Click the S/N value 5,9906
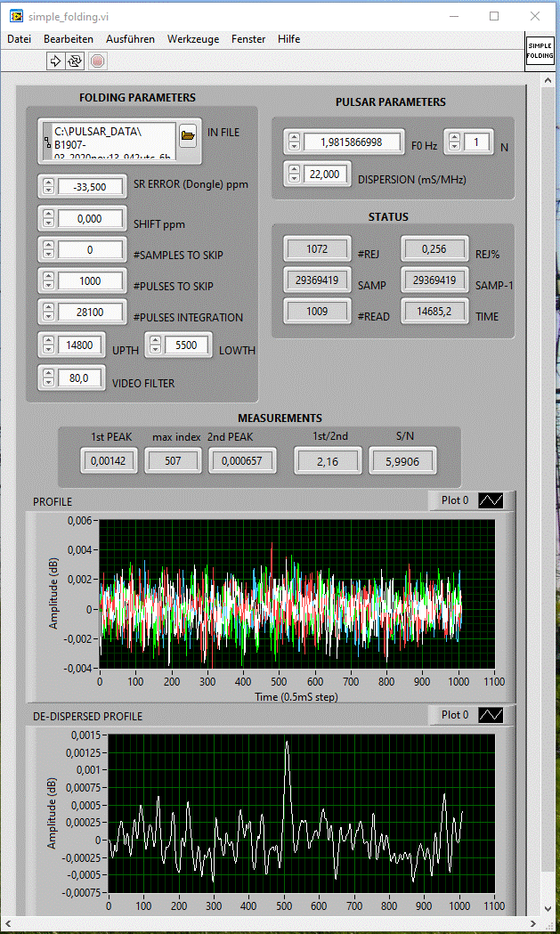Screen dimensions: 560x934 click(x=402, y=460)
